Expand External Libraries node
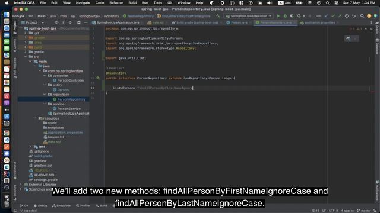The image size is (380, 213). pyautogui.click(x=21, y=185)
